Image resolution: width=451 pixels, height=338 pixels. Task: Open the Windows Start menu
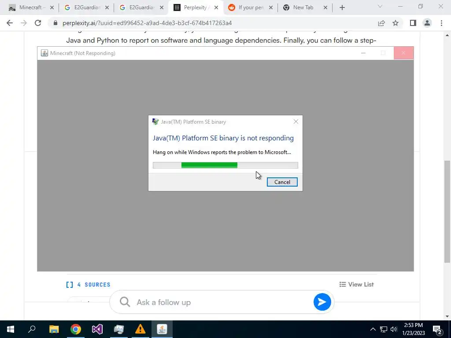click(11, 329)
